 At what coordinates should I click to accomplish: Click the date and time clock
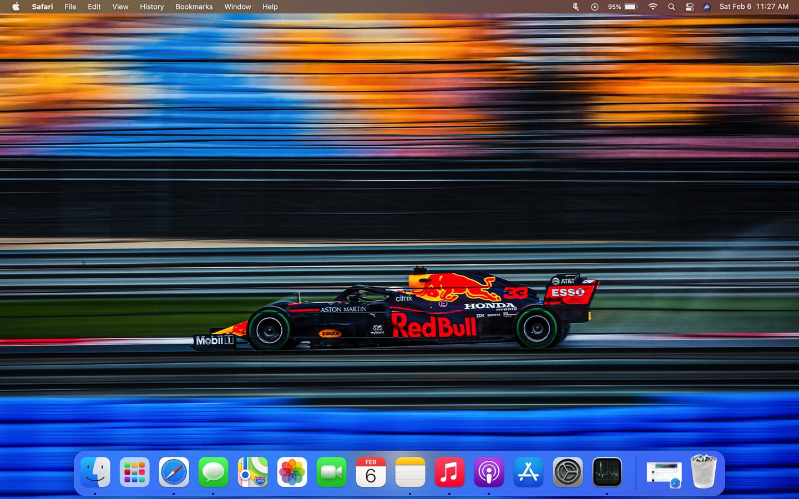point(754,7)
